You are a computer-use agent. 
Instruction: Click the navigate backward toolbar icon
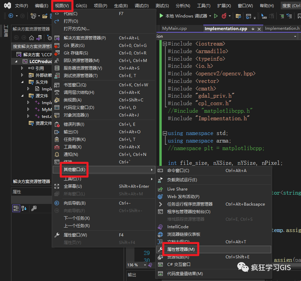tap(11, 16)
